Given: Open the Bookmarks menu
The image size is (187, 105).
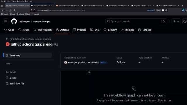Looking at the screenshot, I should [20, 1].
